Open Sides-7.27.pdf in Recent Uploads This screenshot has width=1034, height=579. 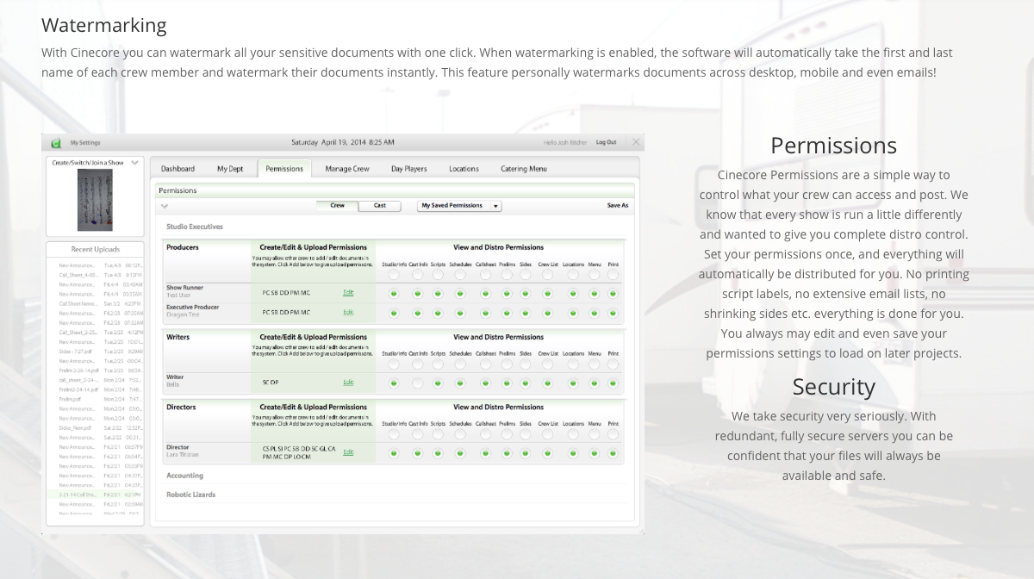100,352
